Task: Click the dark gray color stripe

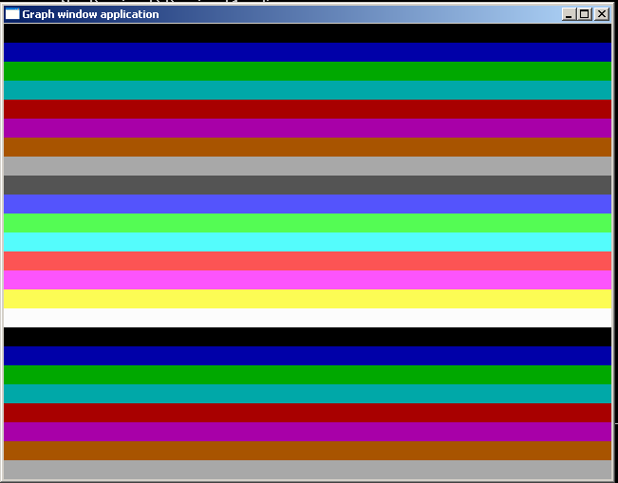Action: [x=308, y=185]
